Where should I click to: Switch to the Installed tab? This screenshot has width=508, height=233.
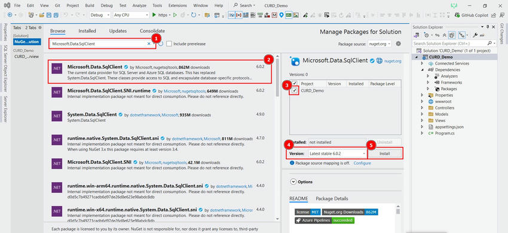click(87, 31)
